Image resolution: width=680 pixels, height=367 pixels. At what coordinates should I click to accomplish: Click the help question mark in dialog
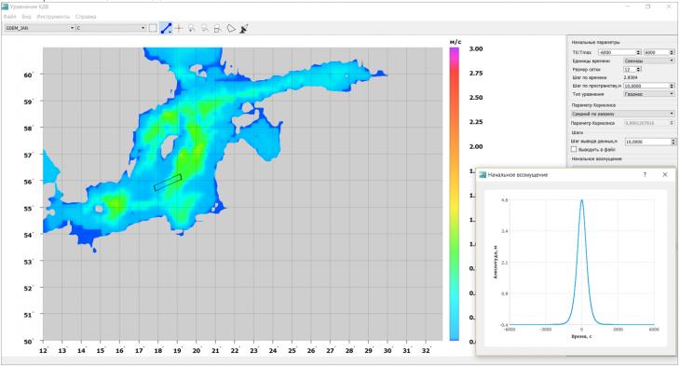645,174
